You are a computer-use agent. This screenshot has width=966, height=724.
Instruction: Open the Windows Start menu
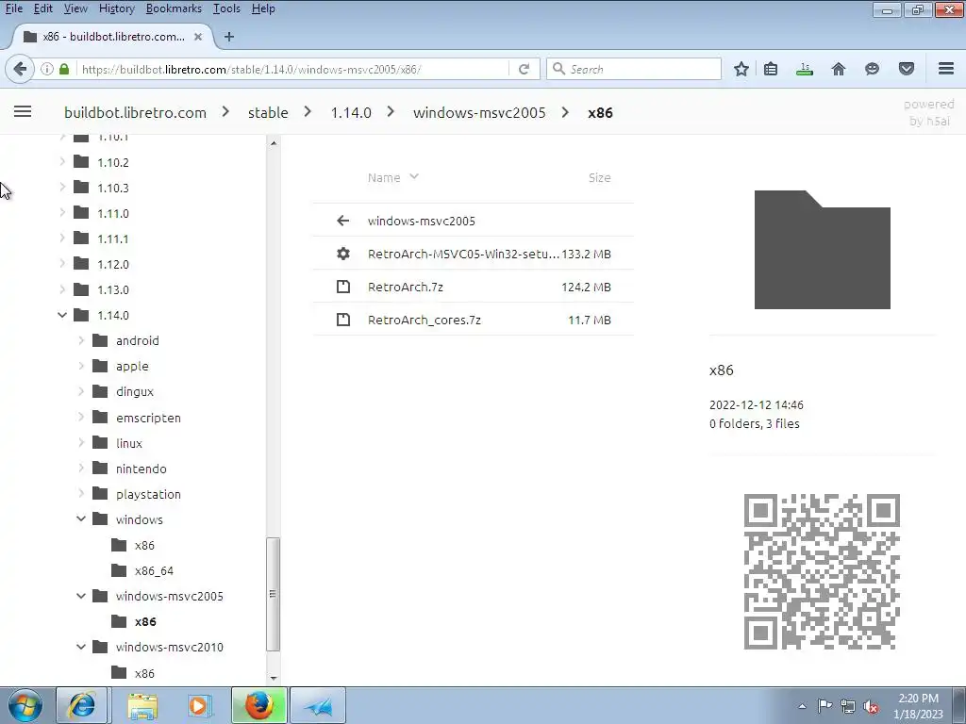pos(25,705)
